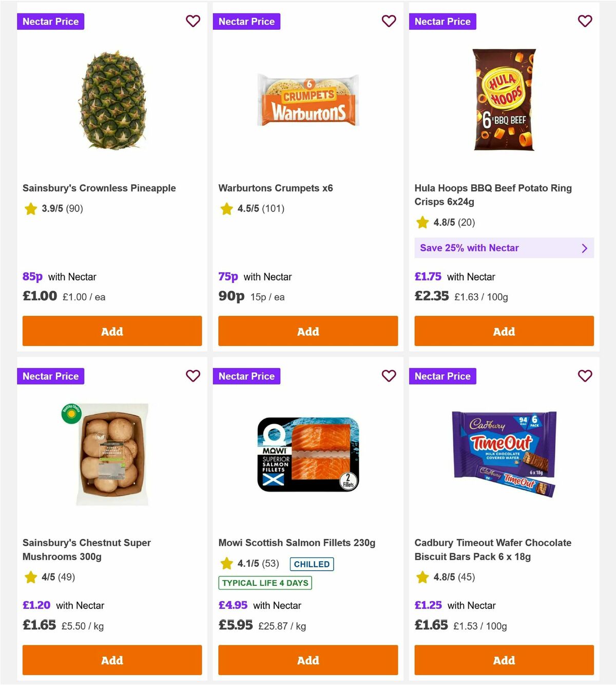Image resolution: width=616 pixels, height=685 pixels.
Task: Click the Nectar Price badge above the pineapple
Action: [50, 21]
